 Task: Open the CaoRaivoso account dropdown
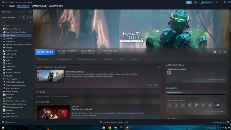[206, 2]
